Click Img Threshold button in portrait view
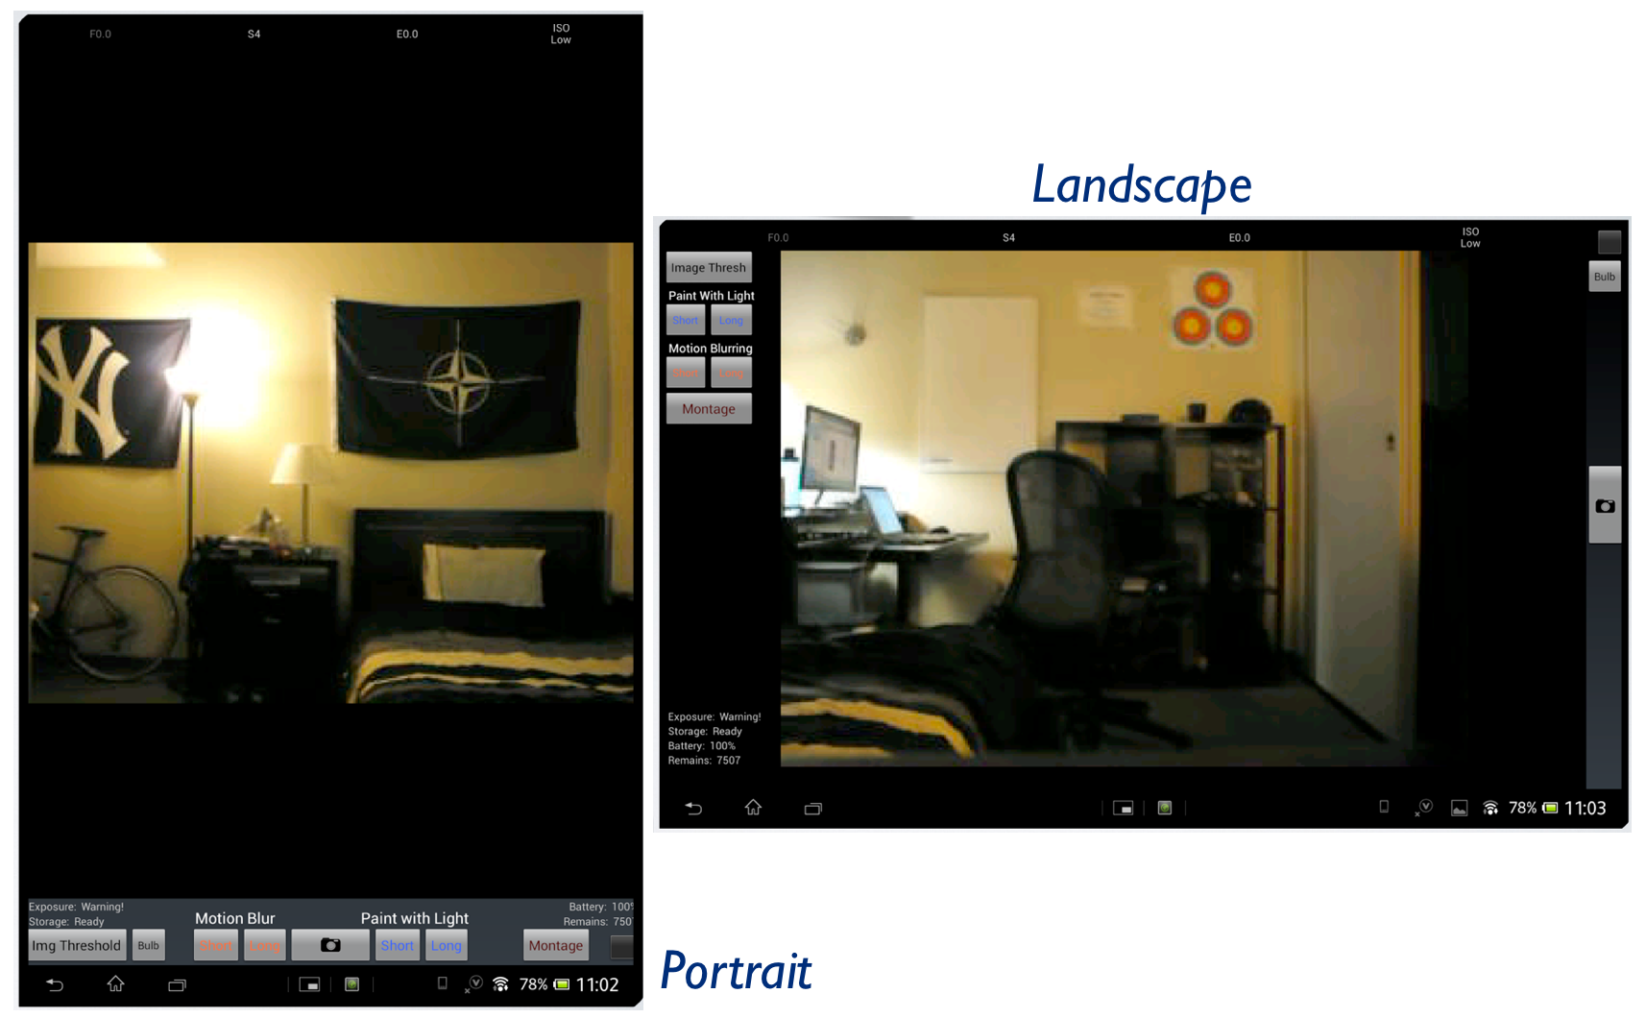Screen dimensions: 1646x1018 pos(77,945)
